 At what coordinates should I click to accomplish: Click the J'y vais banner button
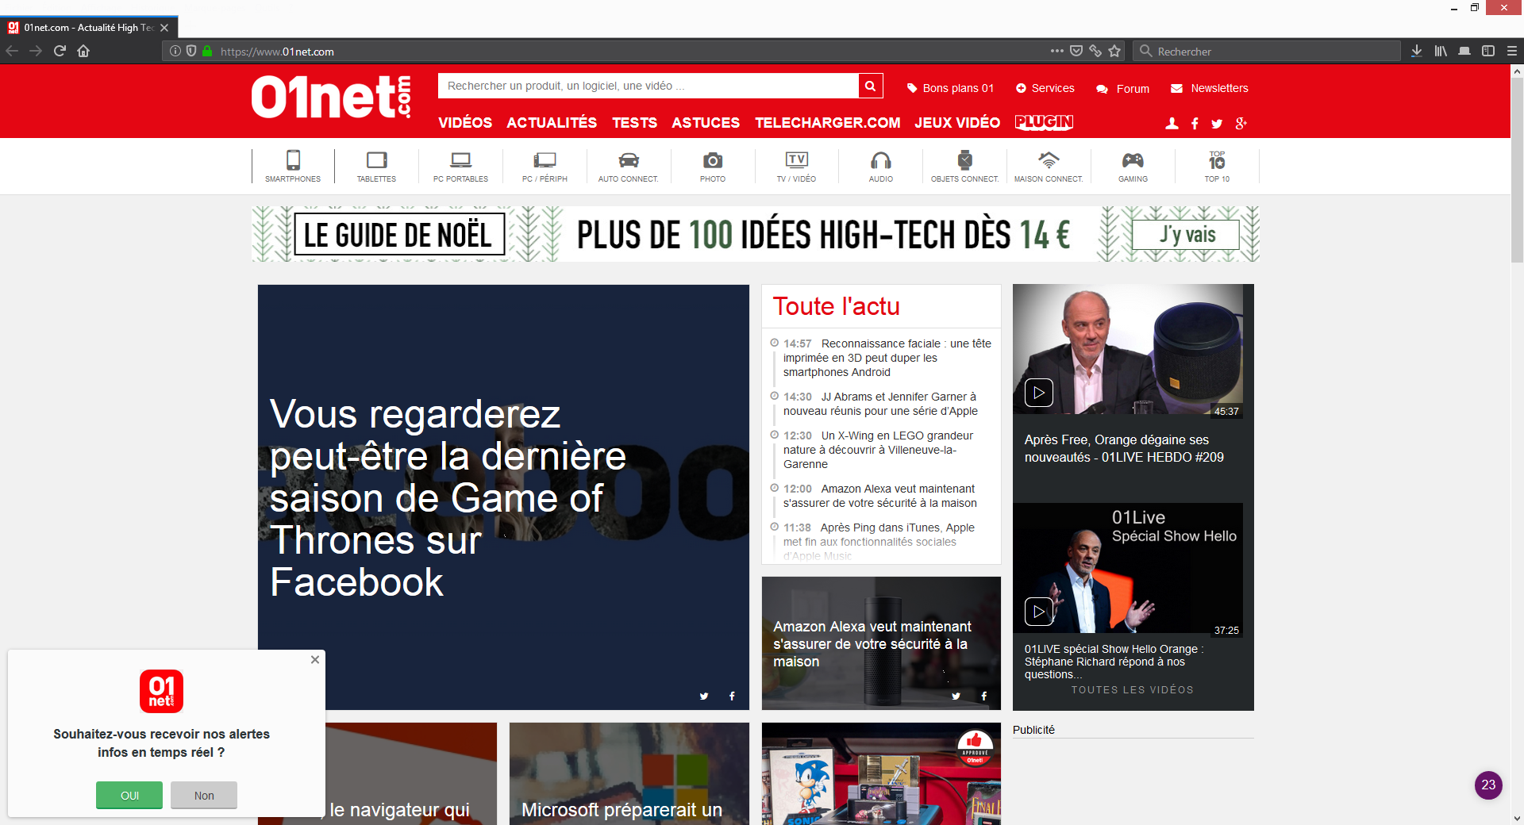tap(1186, 235)
